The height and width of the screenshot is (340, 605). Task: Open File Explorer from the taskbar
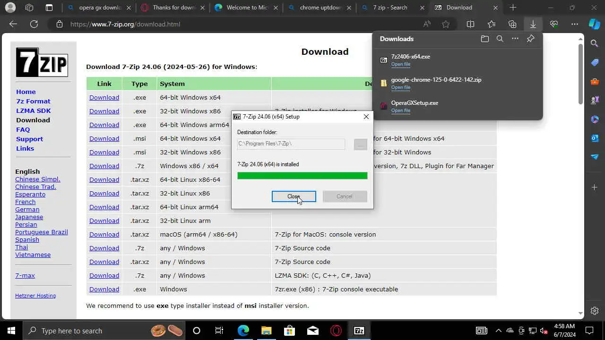point(266,331)
